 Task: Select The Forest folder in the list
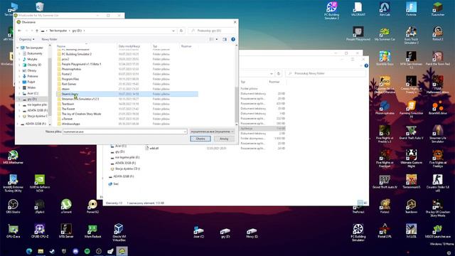click(x=68, y=109)
